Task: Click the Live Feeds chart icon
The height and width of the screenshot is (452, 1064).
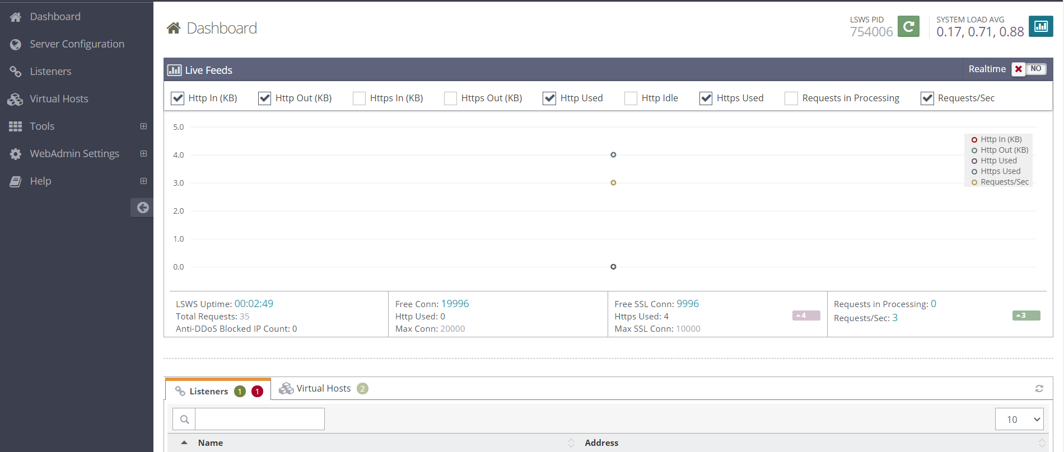Action: click(174, 70)
